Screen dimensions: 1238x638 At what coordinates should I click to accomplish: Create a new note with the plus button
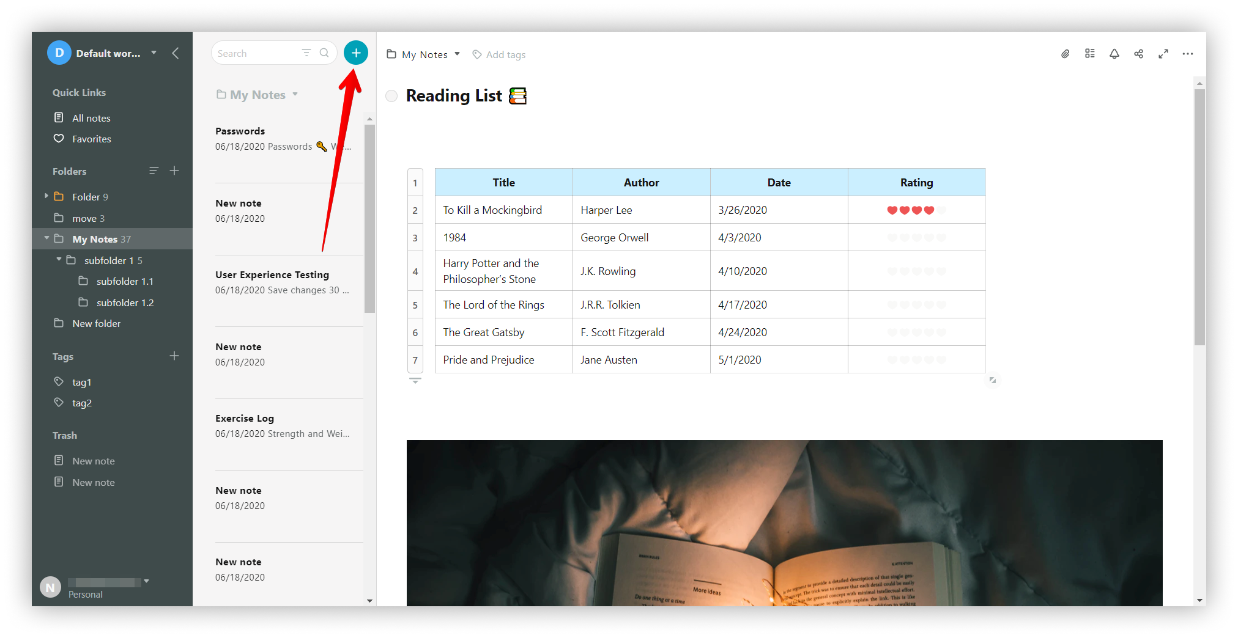coord(355,53)
